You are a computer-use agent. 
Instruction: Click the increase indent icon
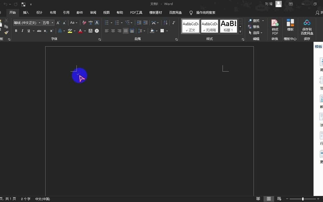pyautogui.click(x=145, y=23)
